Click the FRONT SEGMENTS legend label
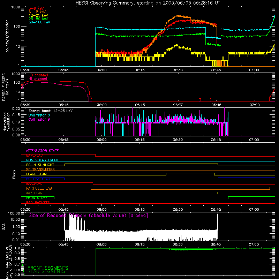279x279 pixels. coord(48,268)
